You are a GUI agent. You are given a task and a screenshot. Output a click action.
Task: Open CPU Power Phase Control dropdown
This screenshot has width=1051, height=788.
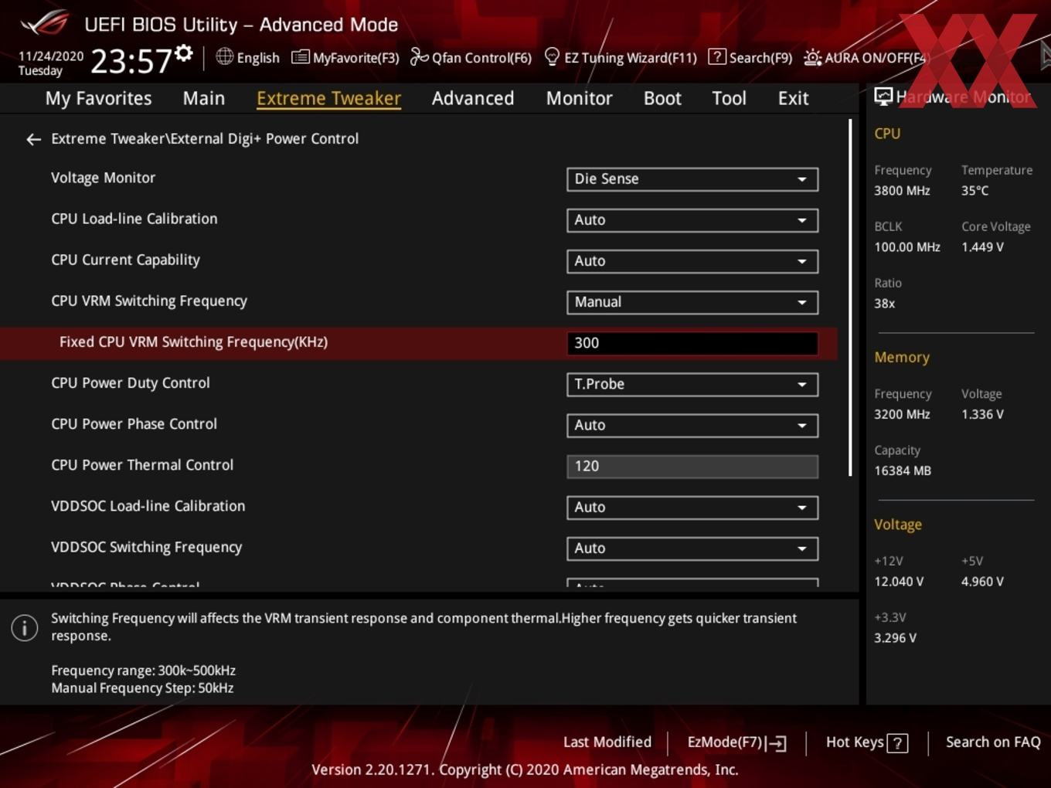692,425
